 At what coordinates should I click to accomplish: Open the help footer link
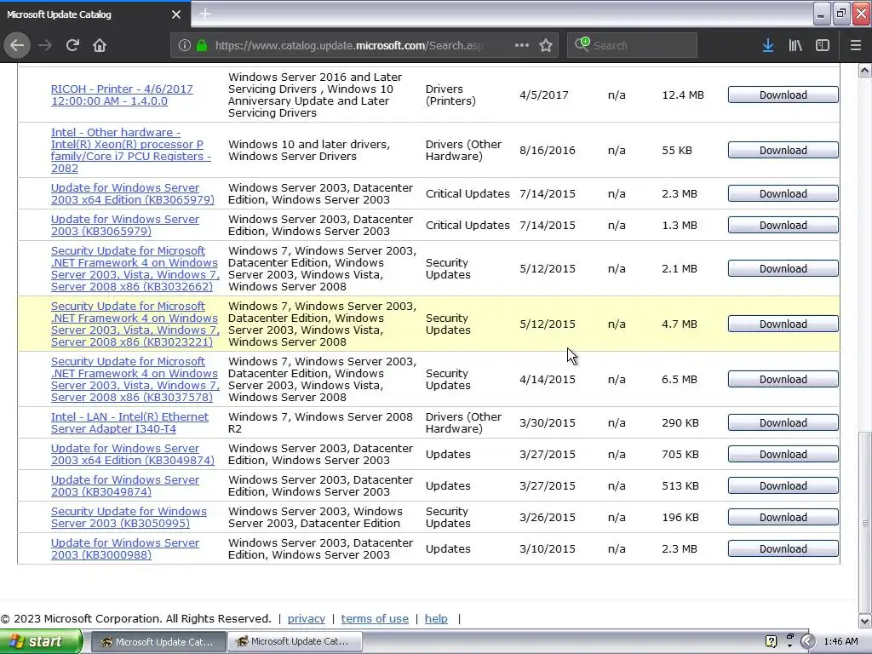coord(436,618)
